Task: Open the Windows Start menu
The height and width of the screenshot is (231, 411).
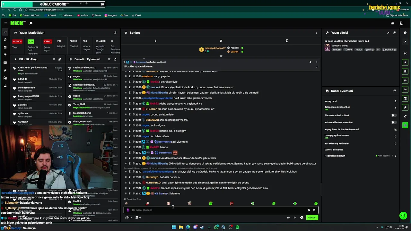Action: [x=174, y=227]
